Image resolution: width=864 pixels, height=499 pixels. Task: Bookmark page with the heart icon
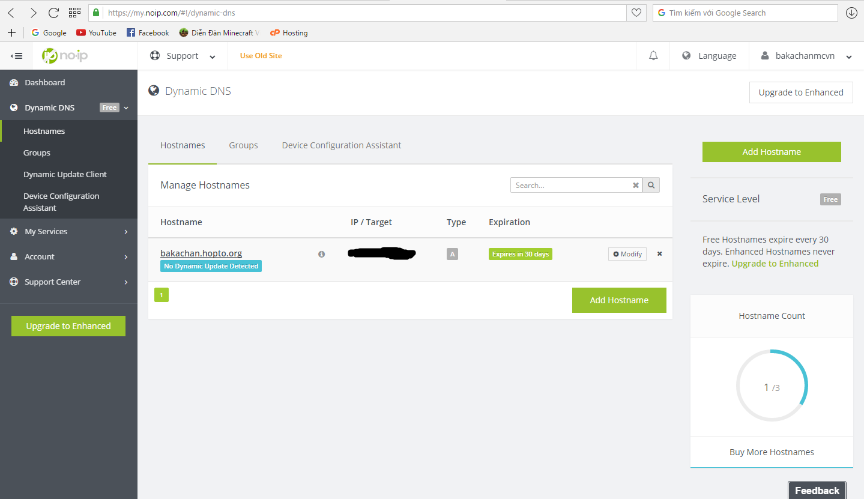pyautogui.click(x=636, y=13)
